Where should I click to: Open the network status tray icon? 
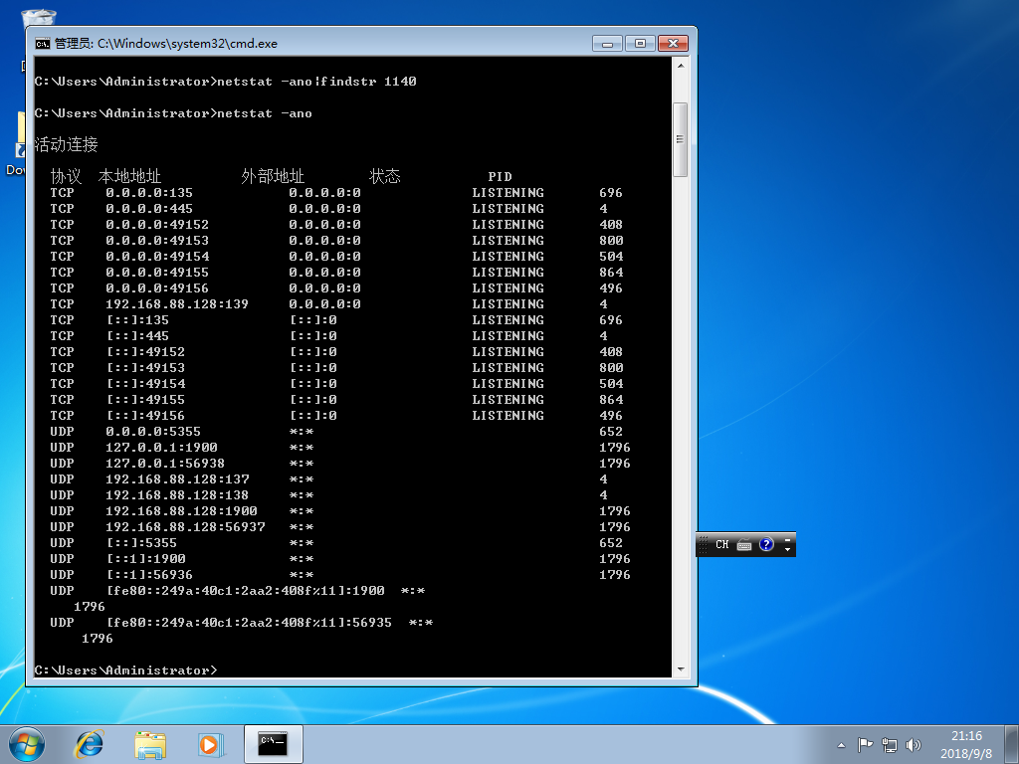pyautogui.click(x=889, y=744)
